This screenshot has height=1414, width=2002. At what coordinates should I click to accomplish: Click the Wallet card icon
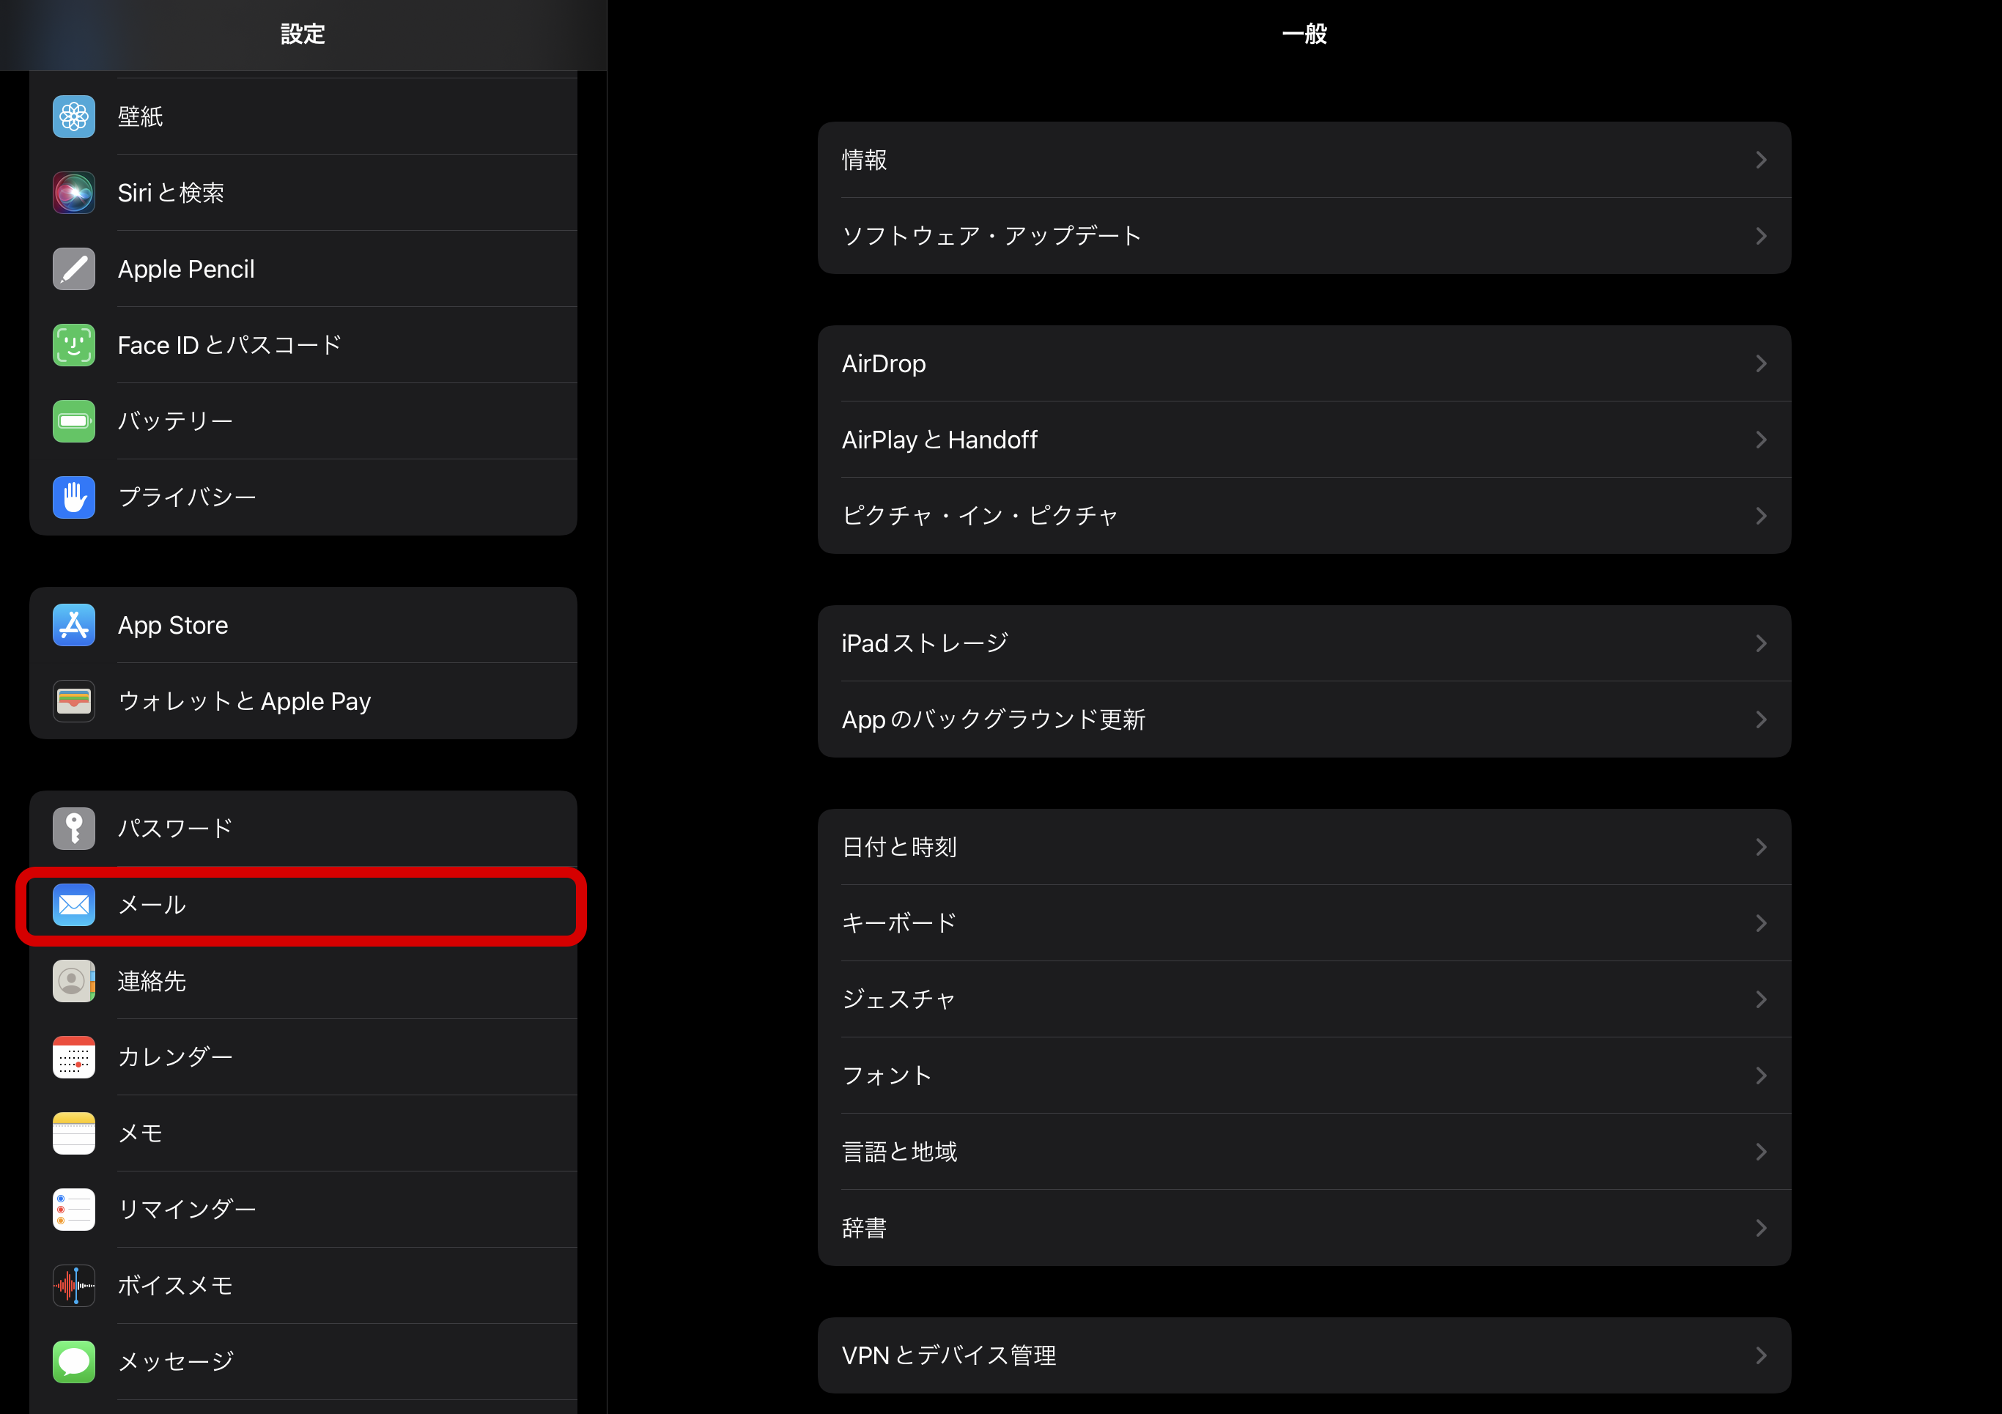click(x=74, y=701)
